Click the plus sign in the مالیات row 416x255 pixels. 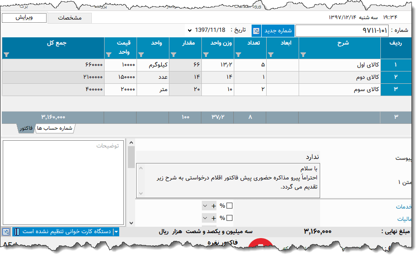click(x=214, y=218)
